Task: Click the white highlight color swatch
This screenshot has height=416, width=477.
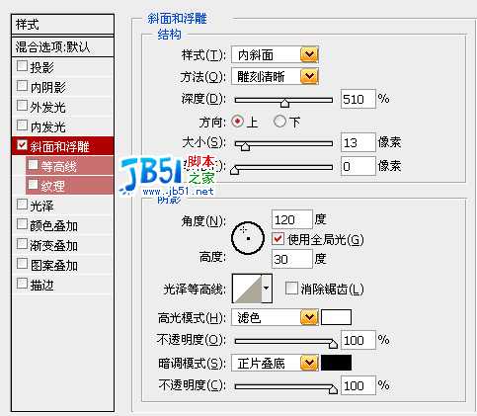Action: pos(336,317)
